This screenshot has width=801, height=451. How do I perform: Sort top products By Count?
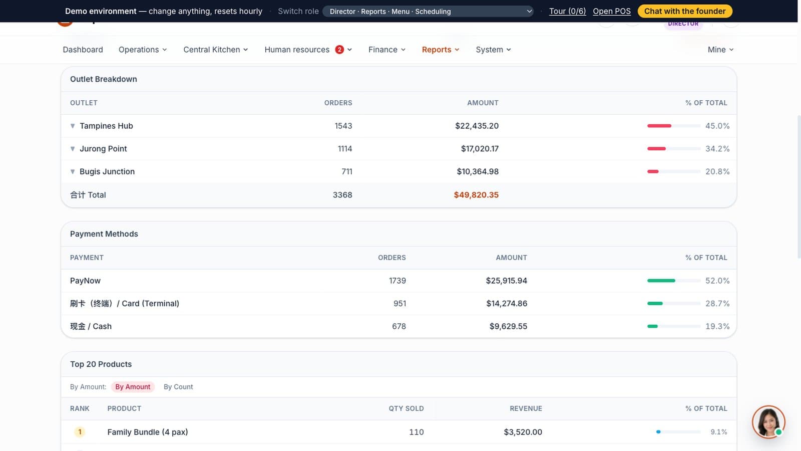click(178, 387)
